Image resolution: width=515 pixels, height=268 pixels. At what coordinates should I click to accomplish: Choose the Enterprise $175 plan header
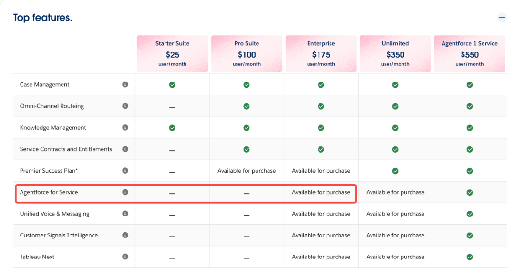(321, 53)
